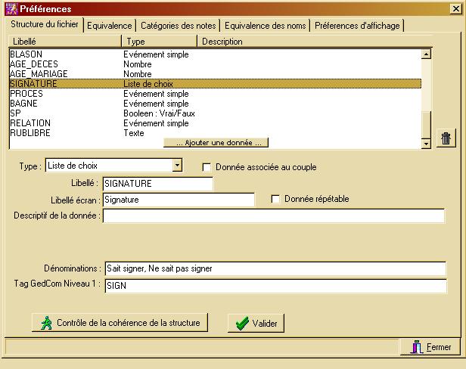The height and width of the screenshot is (369, 466).
Task: Open Préferences d'affichage tab
Action: click(357, 26)
